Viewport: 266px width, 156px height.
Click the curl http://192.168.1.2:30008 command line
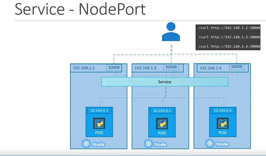click(229, 28)
